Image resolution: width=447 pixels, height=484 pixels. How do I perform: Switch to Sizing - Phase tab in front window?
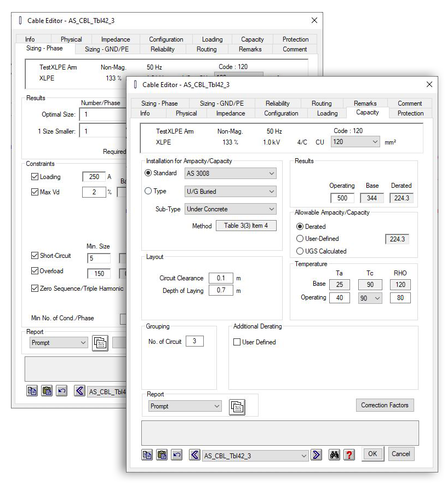click(x=159, y=103)
